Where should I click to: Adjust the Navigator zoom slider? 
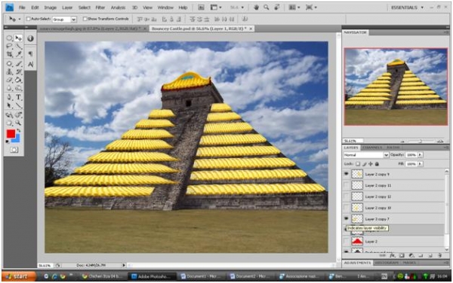pos(421,141)
